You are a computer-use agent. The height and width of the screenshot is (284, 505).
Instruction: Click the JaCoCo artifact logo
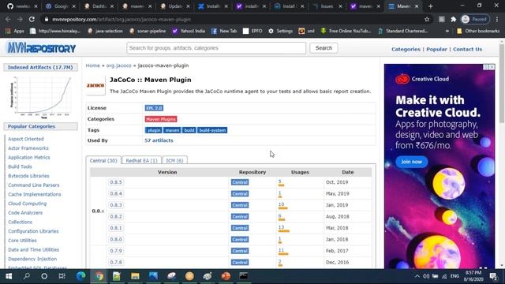click(95, 85)
